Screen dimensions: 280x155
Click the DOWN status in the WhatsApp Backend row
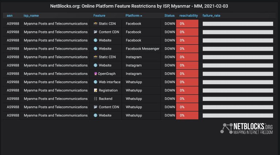pos(170,99)
